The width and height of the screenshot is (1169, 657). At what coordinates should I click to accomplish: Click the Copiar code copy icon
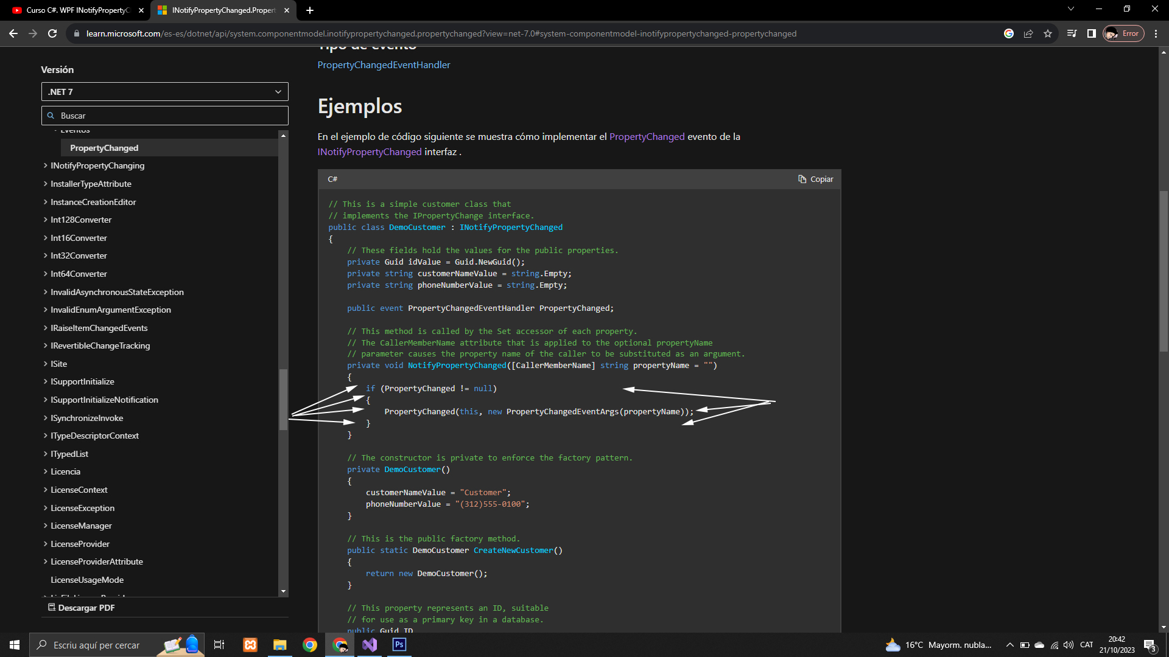[x=802, y=179]
